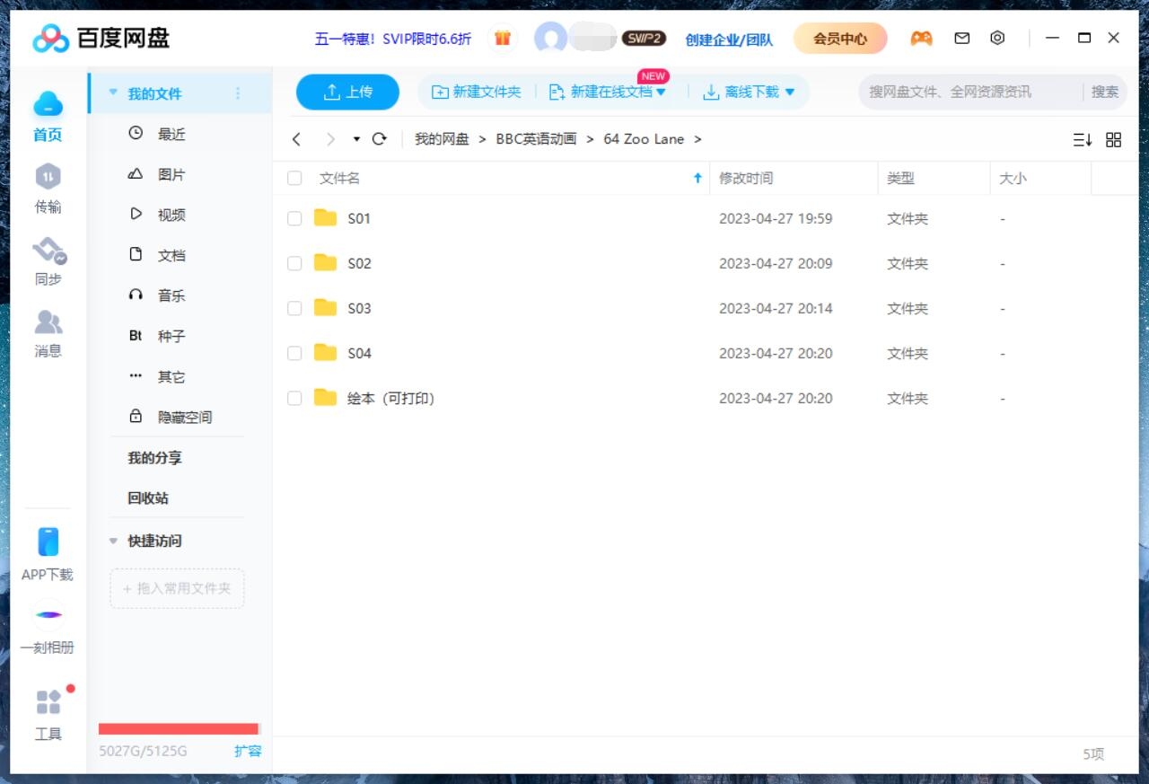Switch to grid view layout

tap(1113, 139)
